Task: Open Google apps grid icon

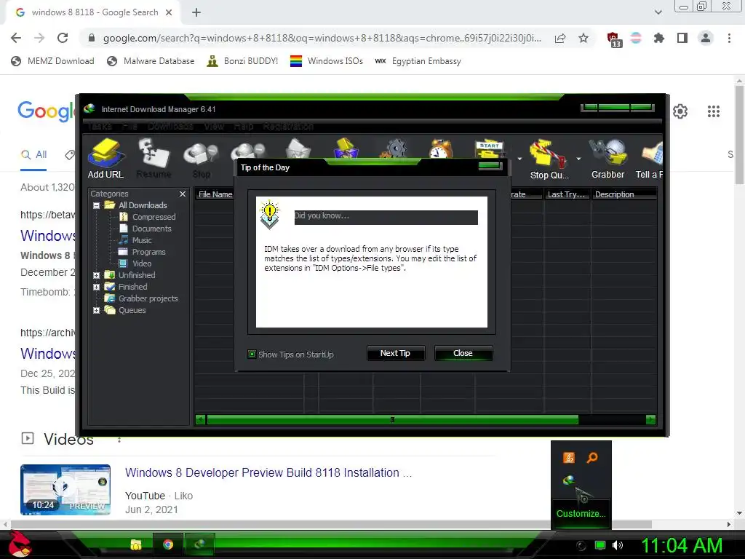Action: point(713,111)
